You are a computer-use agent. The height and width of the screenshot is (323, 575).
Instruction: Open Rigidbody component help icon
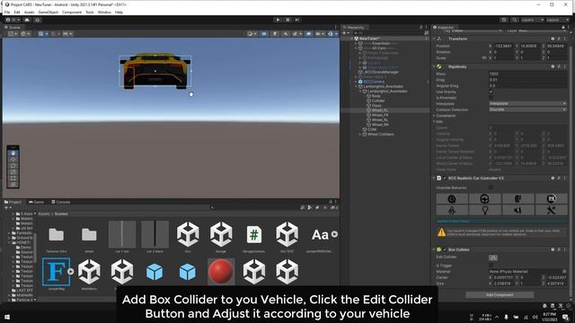tap(553, 66)
